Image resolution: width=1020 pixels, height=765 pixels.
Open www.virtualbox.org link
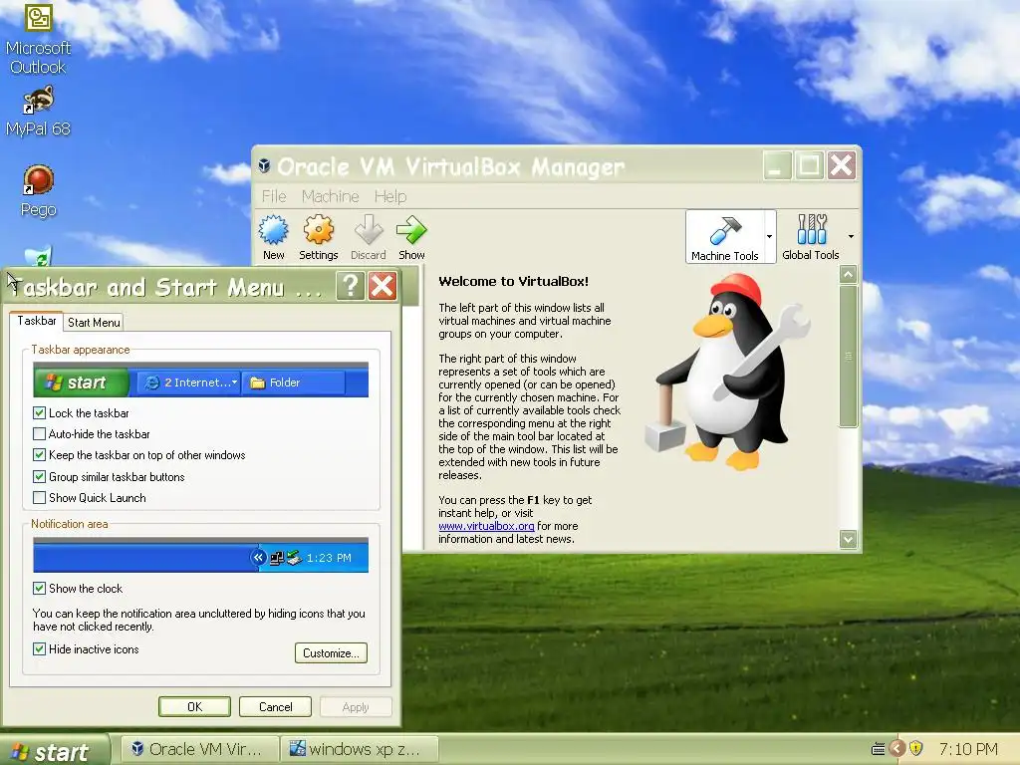486,526
